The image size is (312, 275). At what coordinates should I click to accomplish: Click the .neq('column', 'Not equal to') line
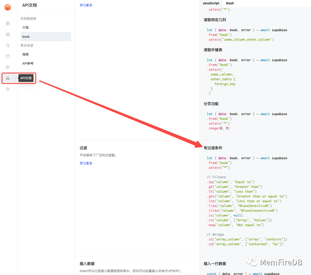(236, 225)
